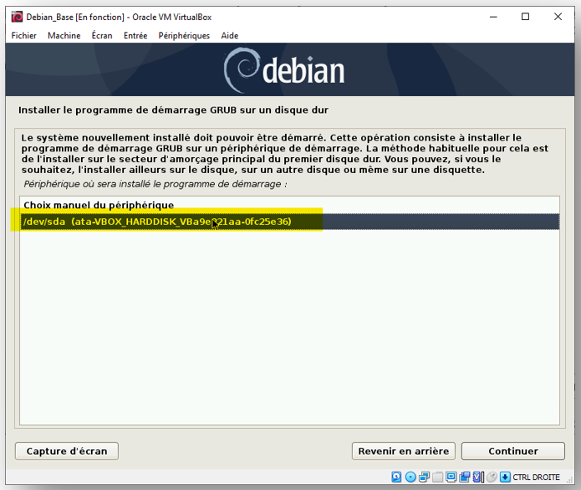Click the keyboard capture arrow icon

(505, 477)
